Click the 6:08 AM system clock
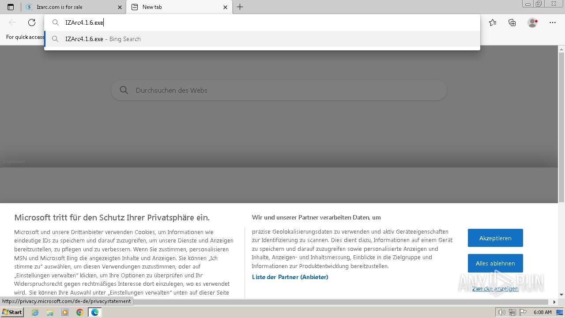Image resolution: width=565 pixels, height=318 pixels. tap(542, 312)
